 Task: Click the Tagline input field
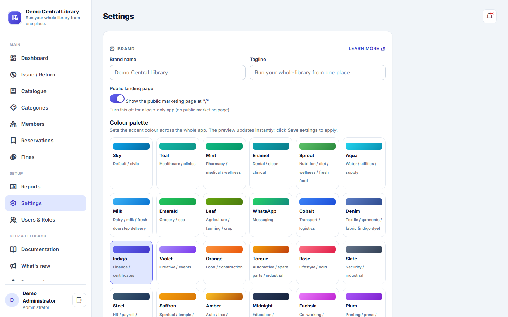click(x=317, y=73)
